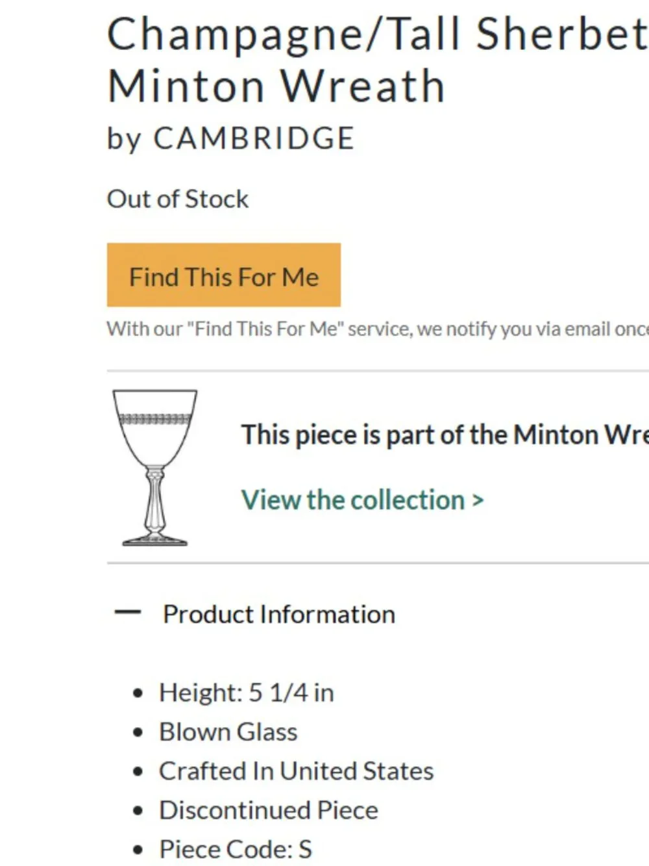Click the Champagne/Tall Sherbet heading

point(377,34)
